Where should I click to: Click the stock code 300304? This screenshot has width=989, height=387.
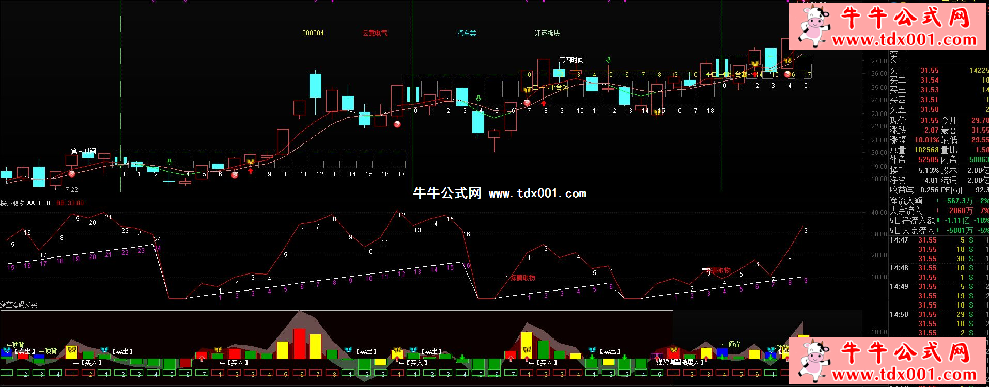[313, 33]
